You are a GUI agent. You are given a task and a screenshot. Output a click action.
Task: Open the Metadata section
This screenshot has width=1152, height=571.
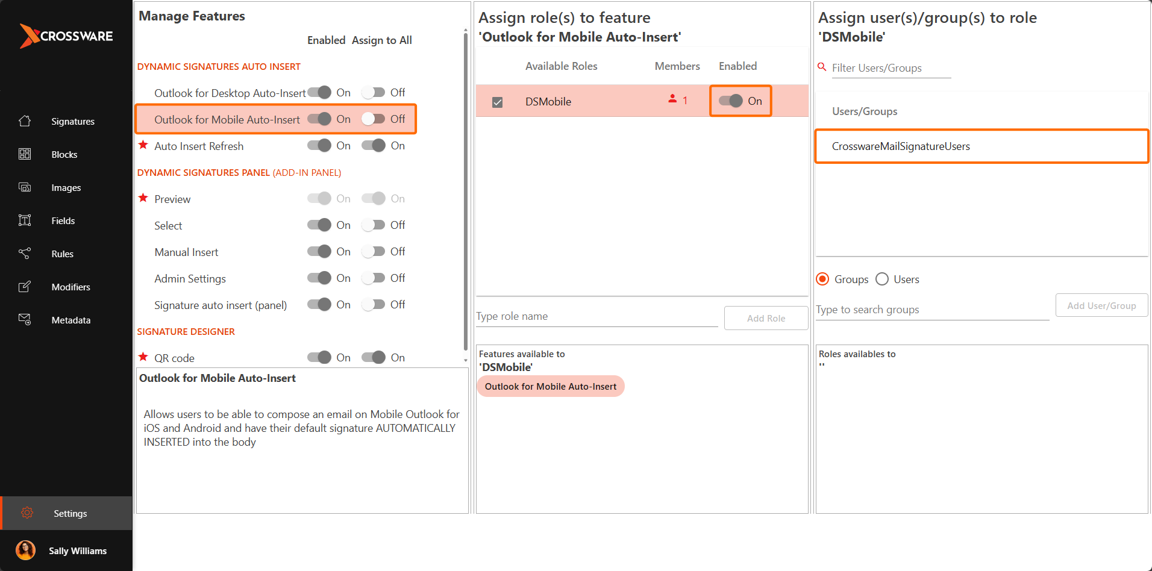click(x=70, y=320)
